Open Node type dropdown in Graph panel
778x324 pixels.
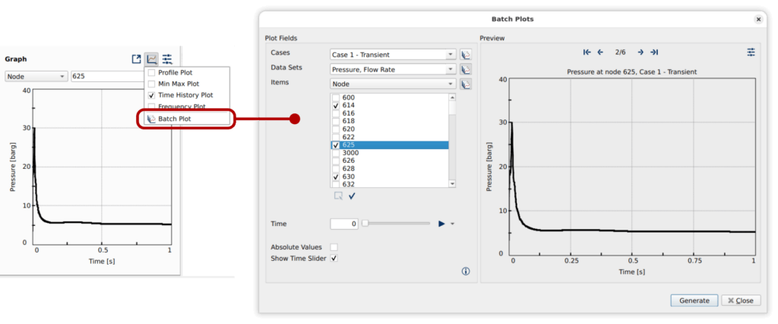(36, 77)
